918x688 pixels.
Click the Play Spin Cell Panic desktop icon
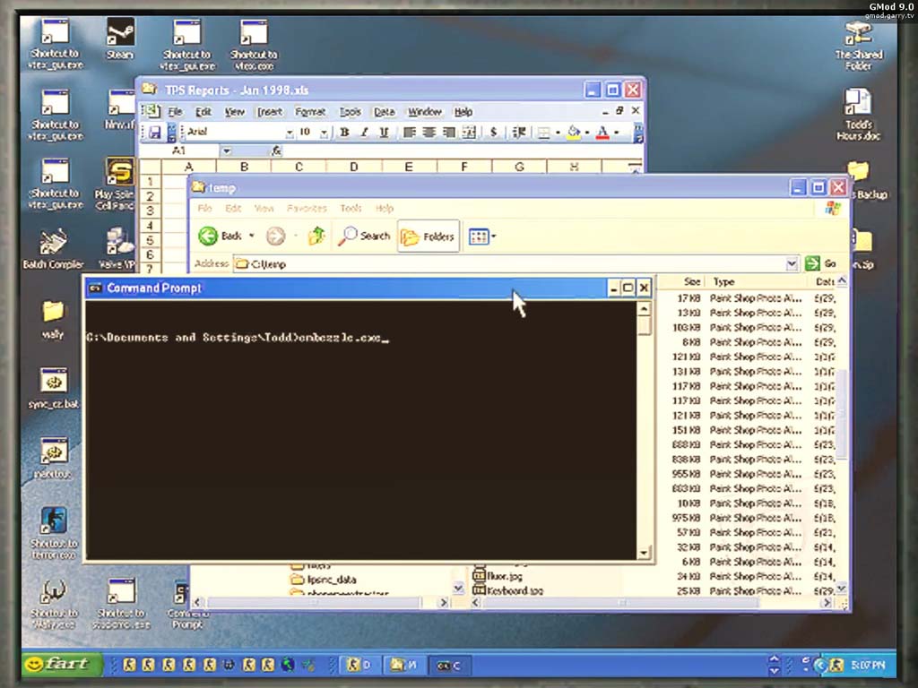pos(117,183)
